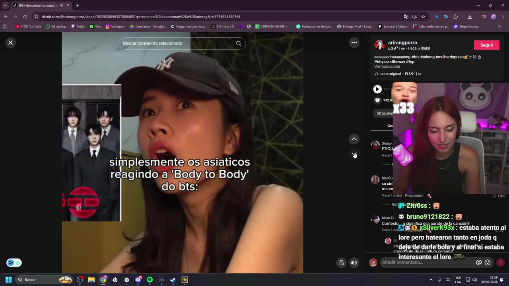This screenshot has width=509, height=286.
Task: Click the Seguir follow button
Action: pos(486,45)
